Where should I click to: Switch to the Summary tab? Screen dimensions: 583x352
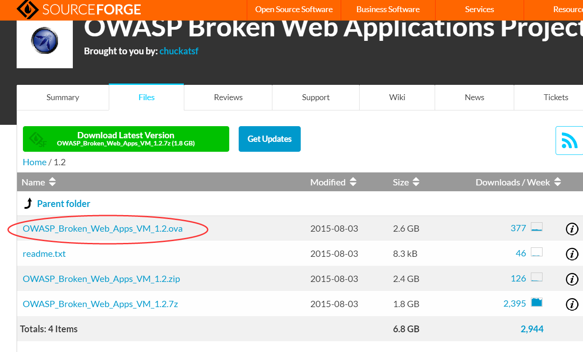(62, 97)
